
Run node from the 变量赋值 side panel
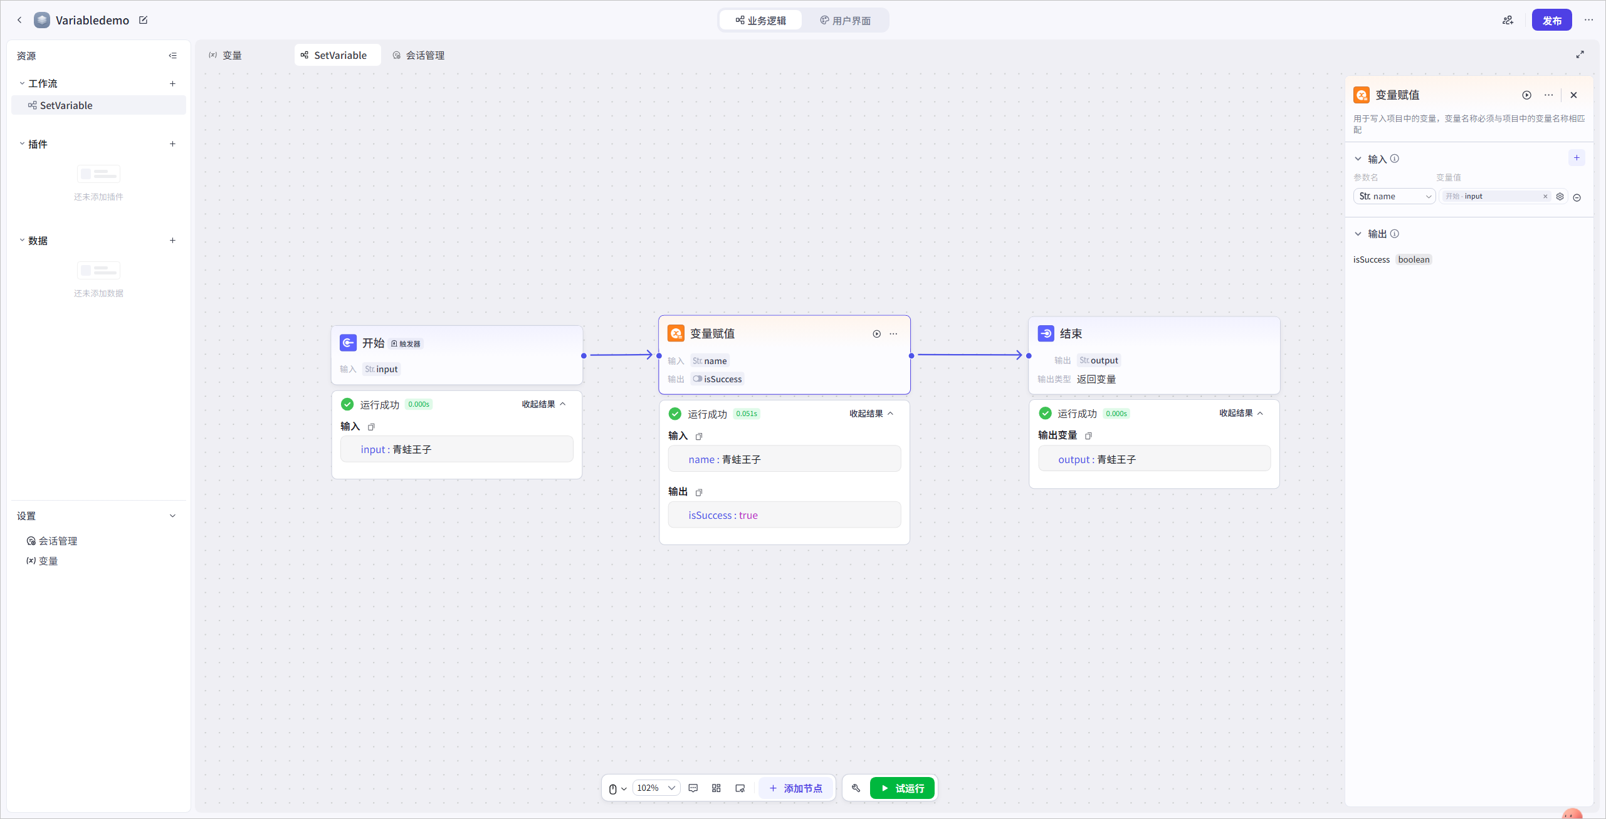(x=1526, y=95)
